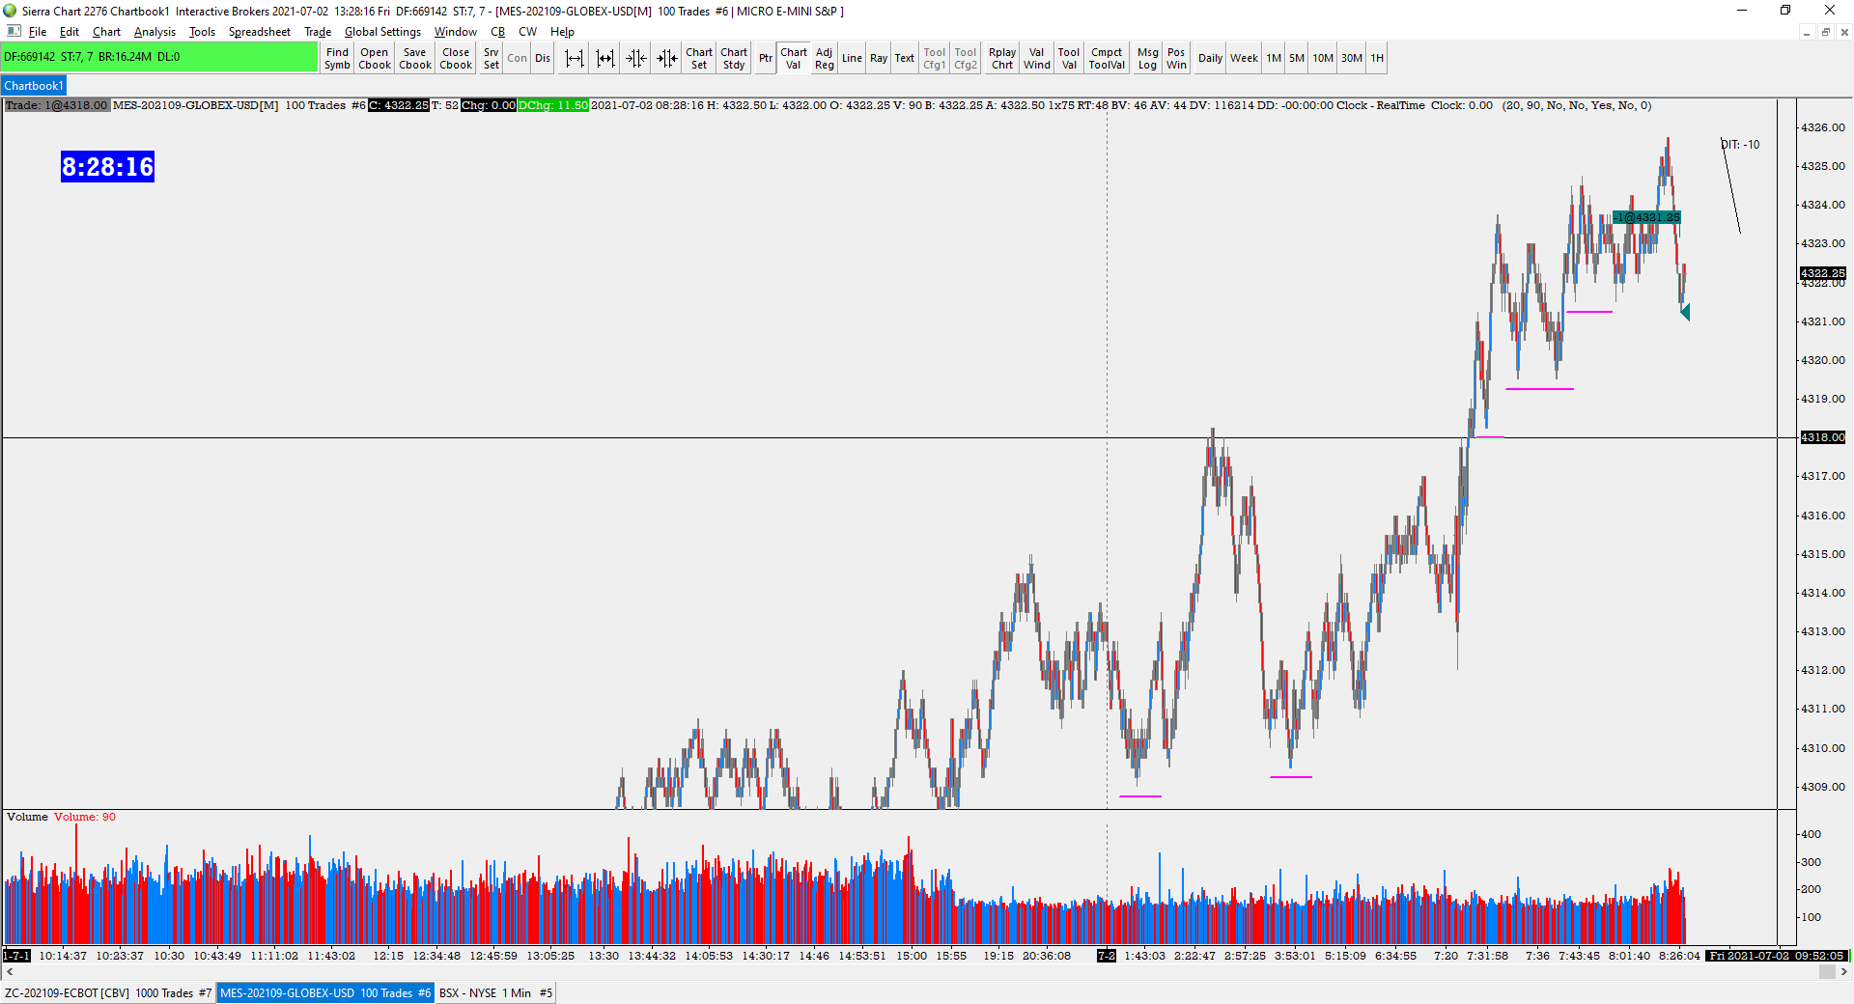The height and width of the screenshot is (1004, 1854).
Task: Click the inner chart window restore icon
Action: tap(1825, 32)
